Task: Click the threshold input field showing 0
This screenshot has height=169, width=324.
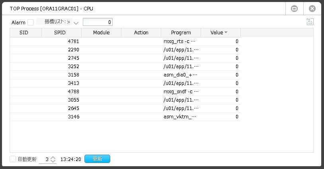Action: [98, 22]
